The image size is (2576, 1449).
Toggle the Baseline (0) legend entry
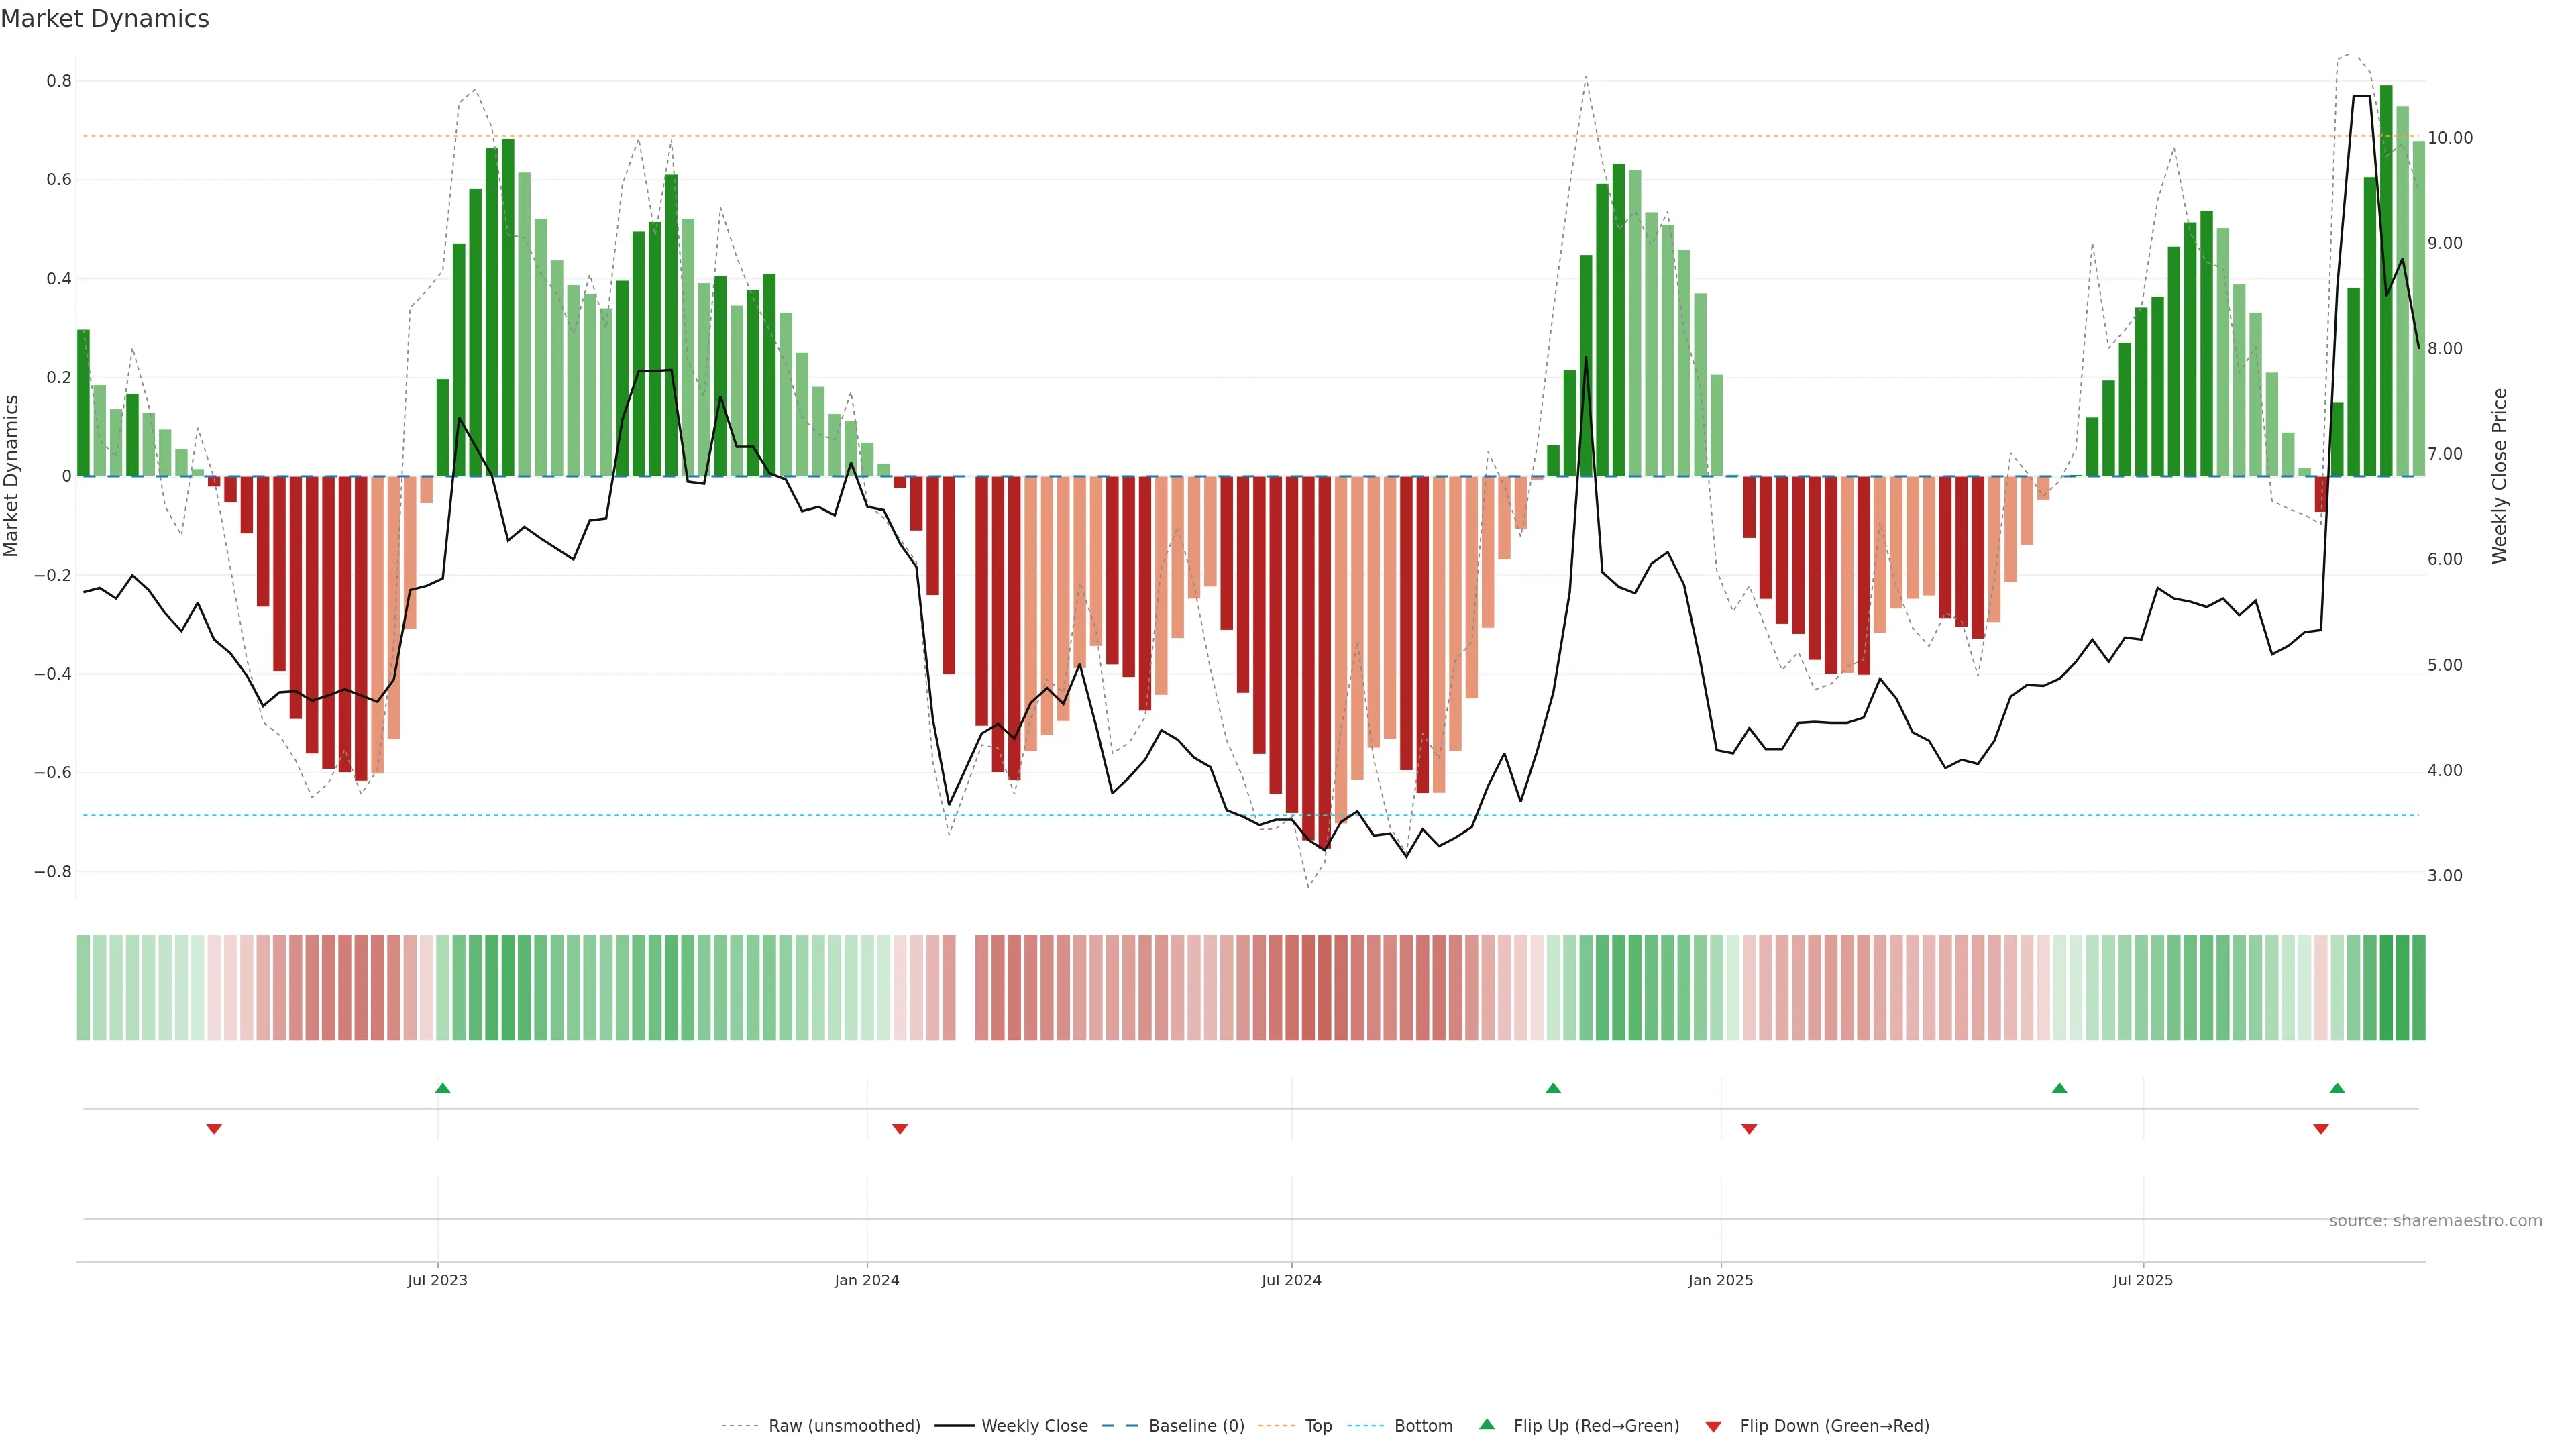[1196, 1426]
